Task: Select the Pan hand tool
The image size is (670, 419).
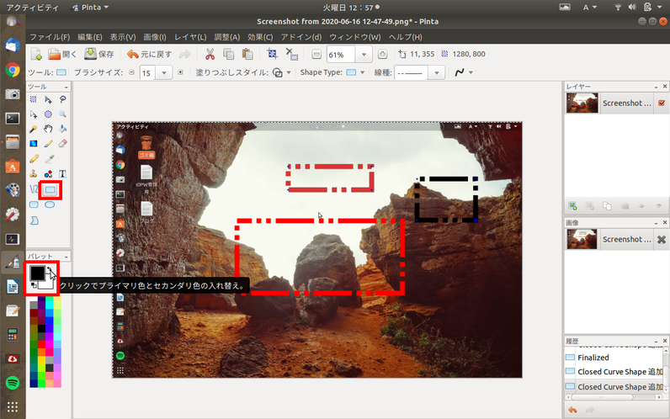Action: [x=48, y=129]
